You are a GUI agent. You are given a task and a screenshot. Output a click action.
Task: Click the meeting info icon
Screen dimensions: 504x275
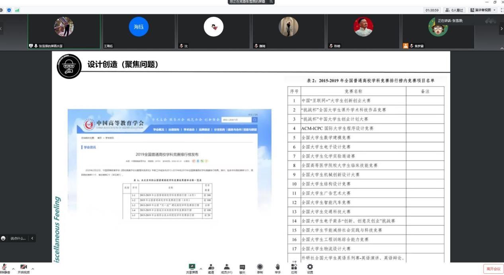pyautogui.click(x=1, y=10)
